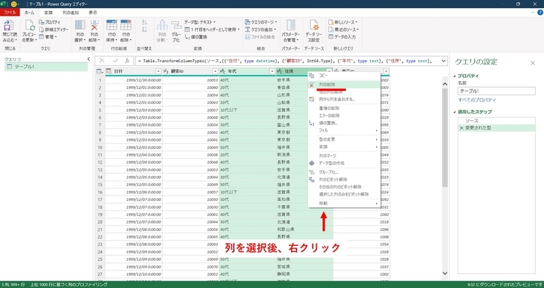
Task: Click the table corner menu icon
Action: tap(100, 71)
